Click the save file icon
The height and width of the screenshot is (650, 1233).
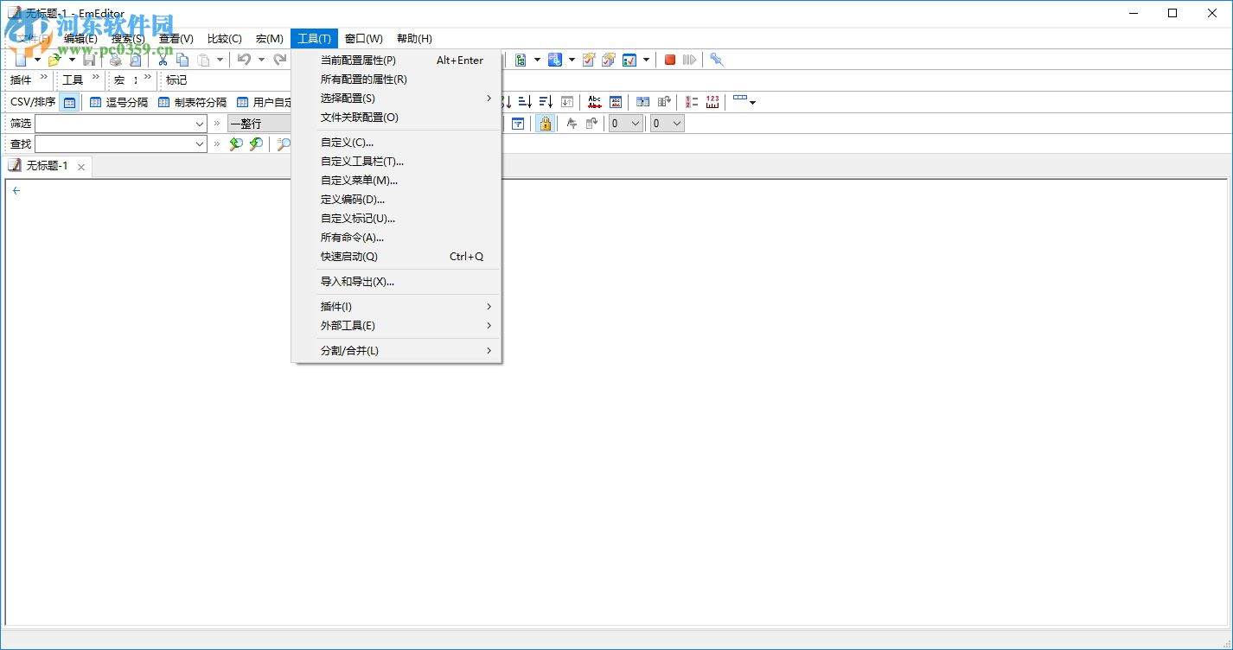[89, 59]
